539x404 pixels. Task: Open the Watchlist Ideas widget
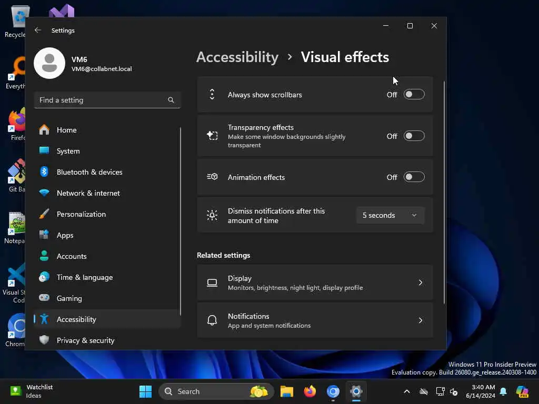point(32,391)
